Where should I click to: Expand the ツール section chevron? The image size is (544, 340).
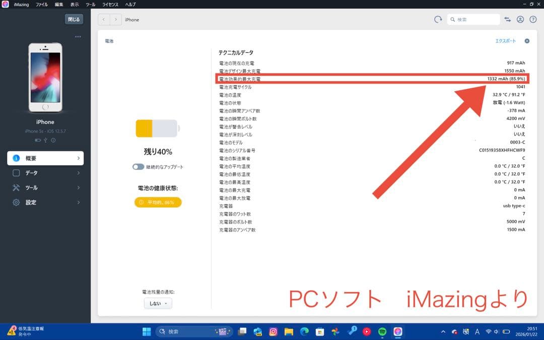pyautogui.click(x=78, y=187)
